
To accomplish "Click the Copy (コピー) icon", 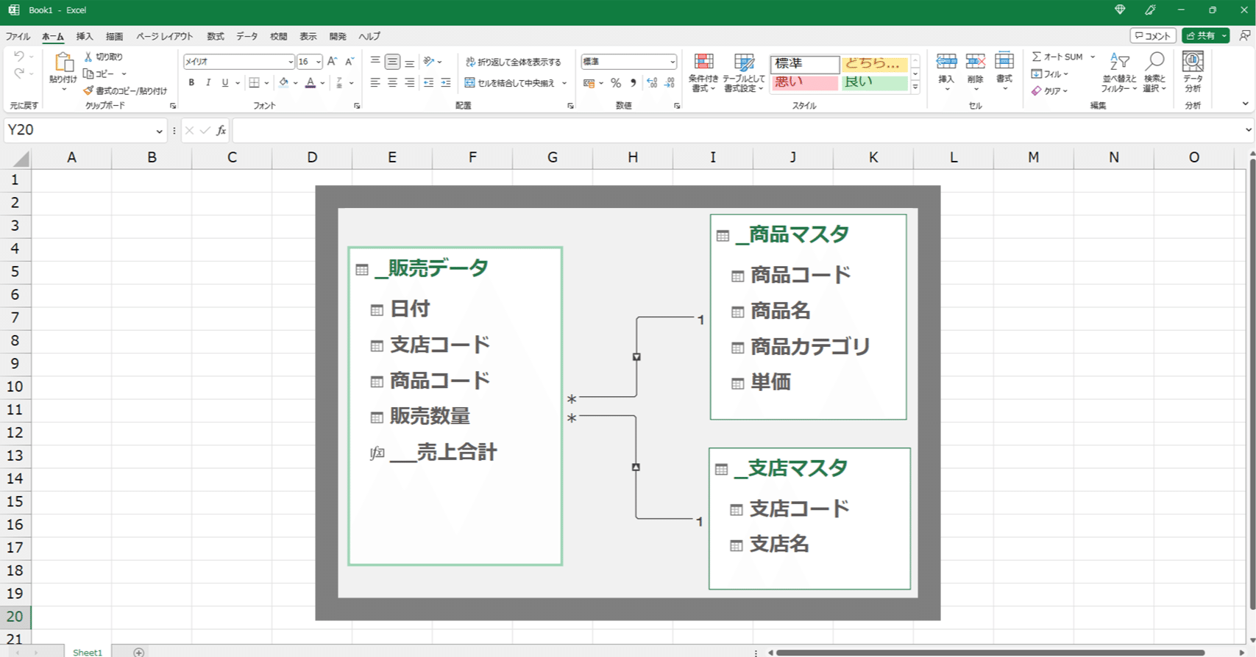I will (x=88, y=73).
